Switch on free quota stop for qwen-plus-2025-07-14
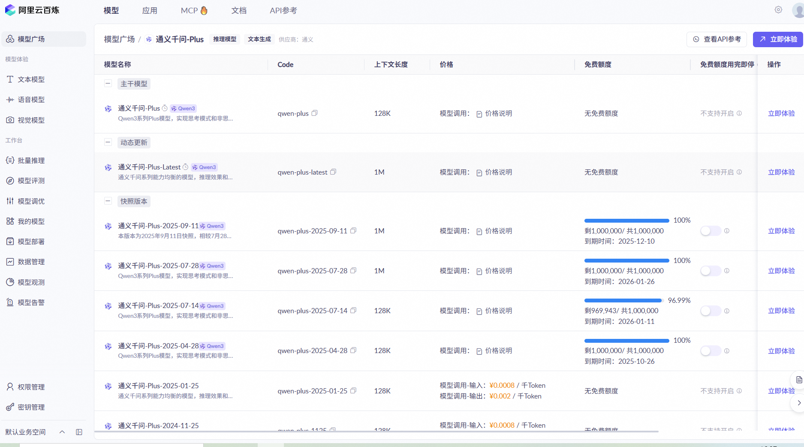804x447 pixels. (x=711, y=311)
